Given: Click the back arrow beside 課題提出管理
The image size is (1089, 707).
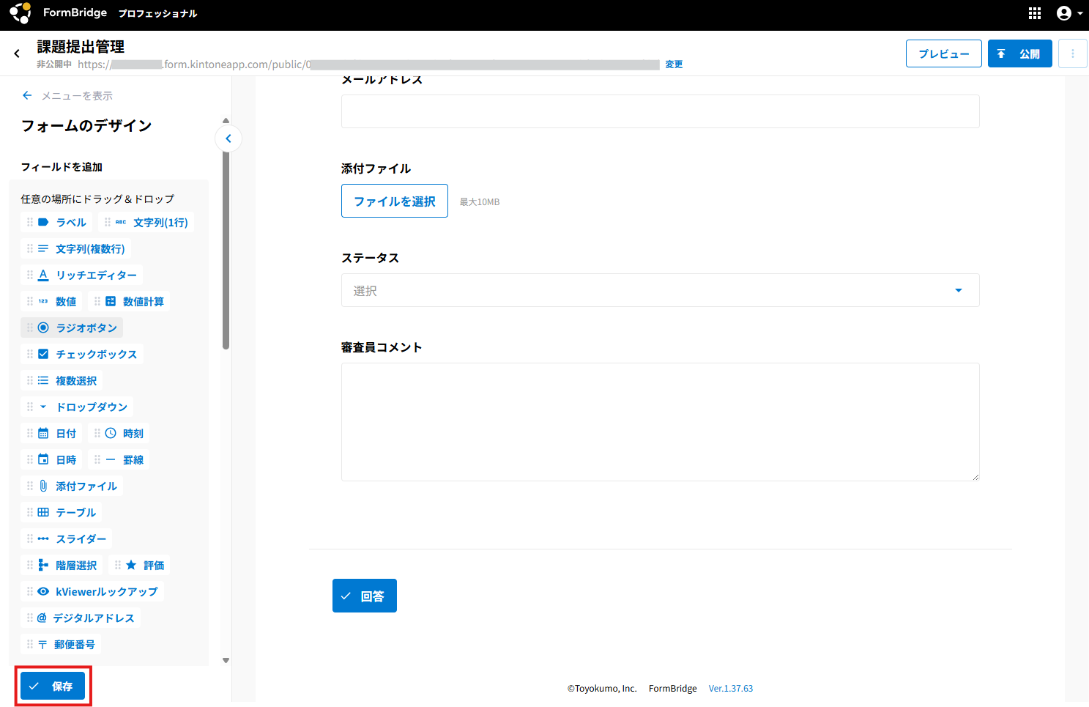Looking at the screenshot, I should (17, 53).
